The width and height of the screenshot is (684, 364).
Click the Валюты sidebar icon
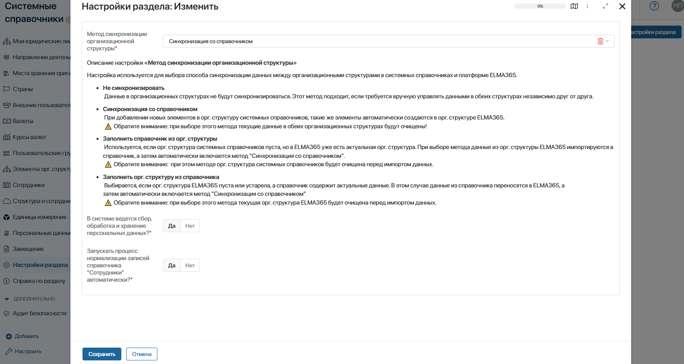7,121
